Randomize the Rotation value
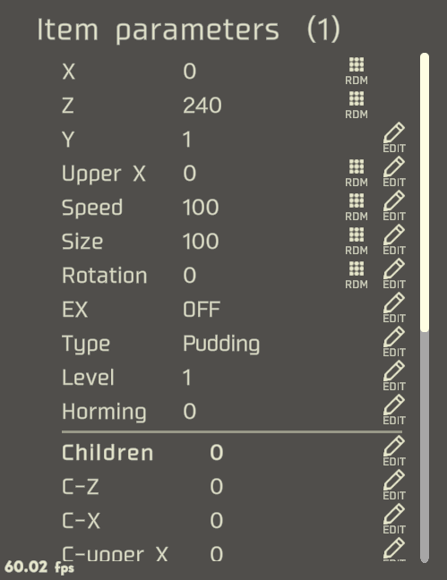Viewport: 447px width, 580px height. [357, 275]
